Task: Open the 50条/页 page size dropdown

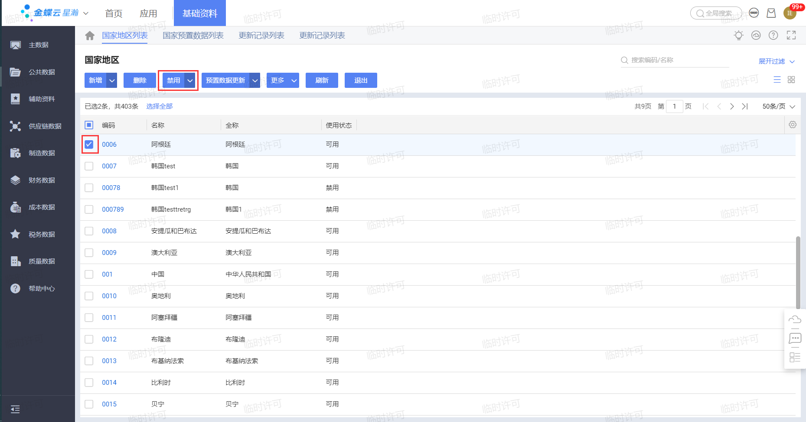Action: click(x=779, y=106)
